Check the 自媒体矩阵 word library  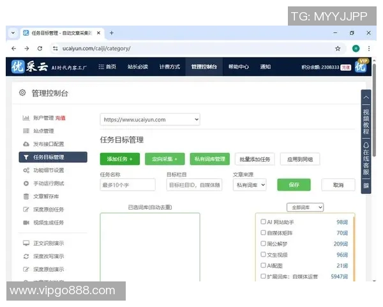(263, 233)
